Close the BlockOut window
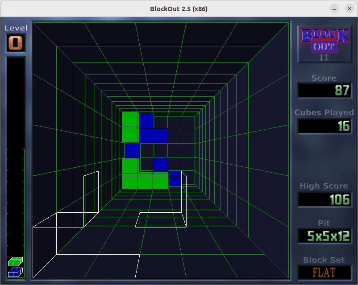 click(350, 8)
